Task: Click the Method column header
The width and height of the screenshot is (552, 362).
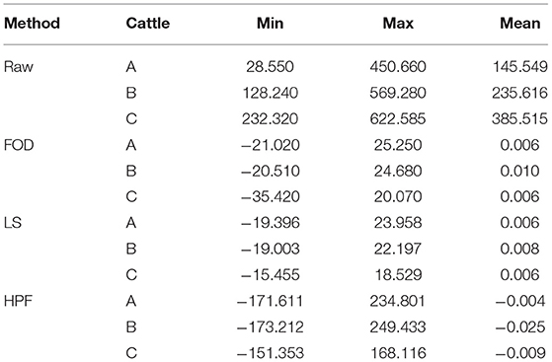Action: (x=32, y=24)
